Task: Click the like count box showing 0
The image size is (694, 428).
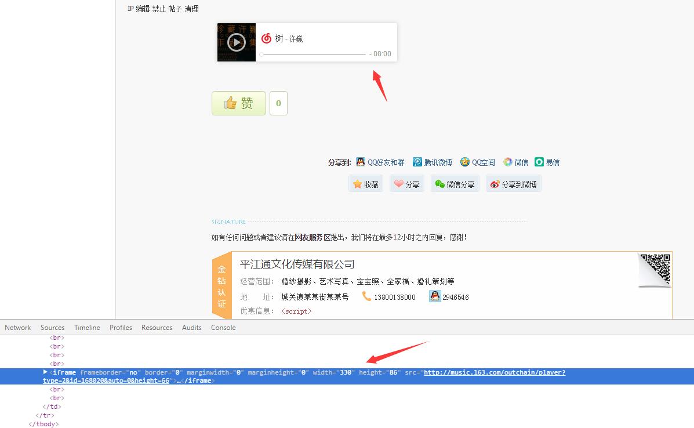Action: tap(278, 103)
